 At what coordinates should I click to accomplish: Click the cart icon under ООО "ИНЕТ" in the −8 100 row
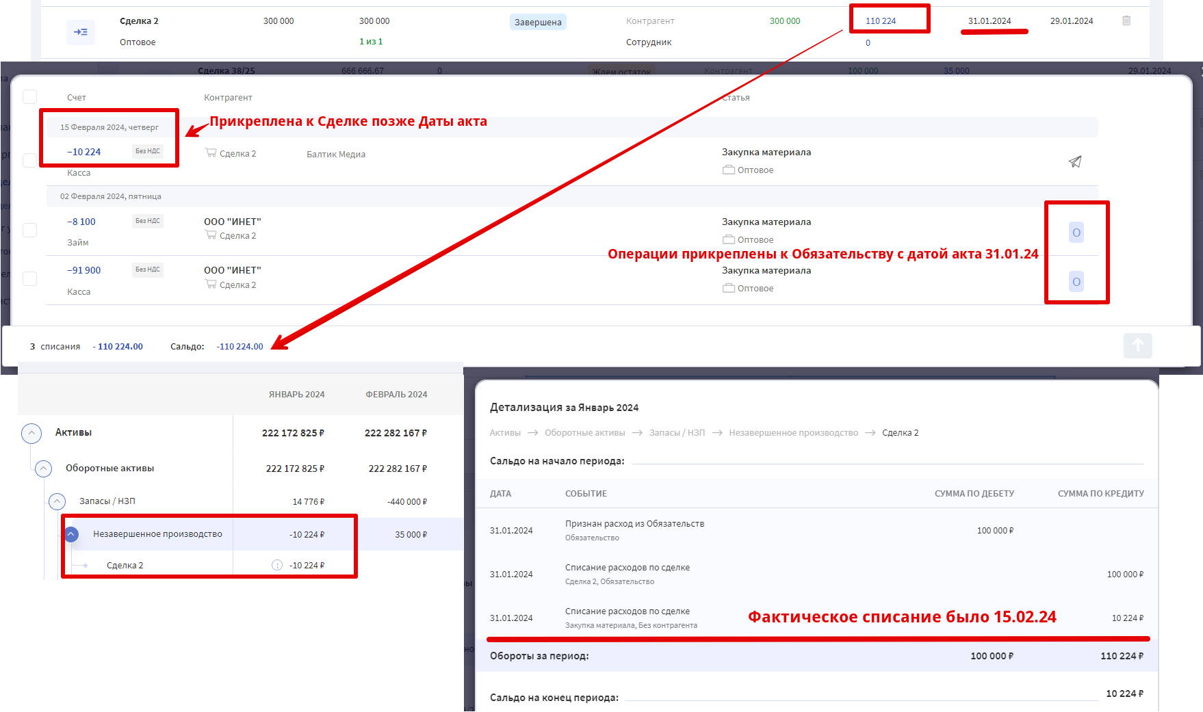211,235
